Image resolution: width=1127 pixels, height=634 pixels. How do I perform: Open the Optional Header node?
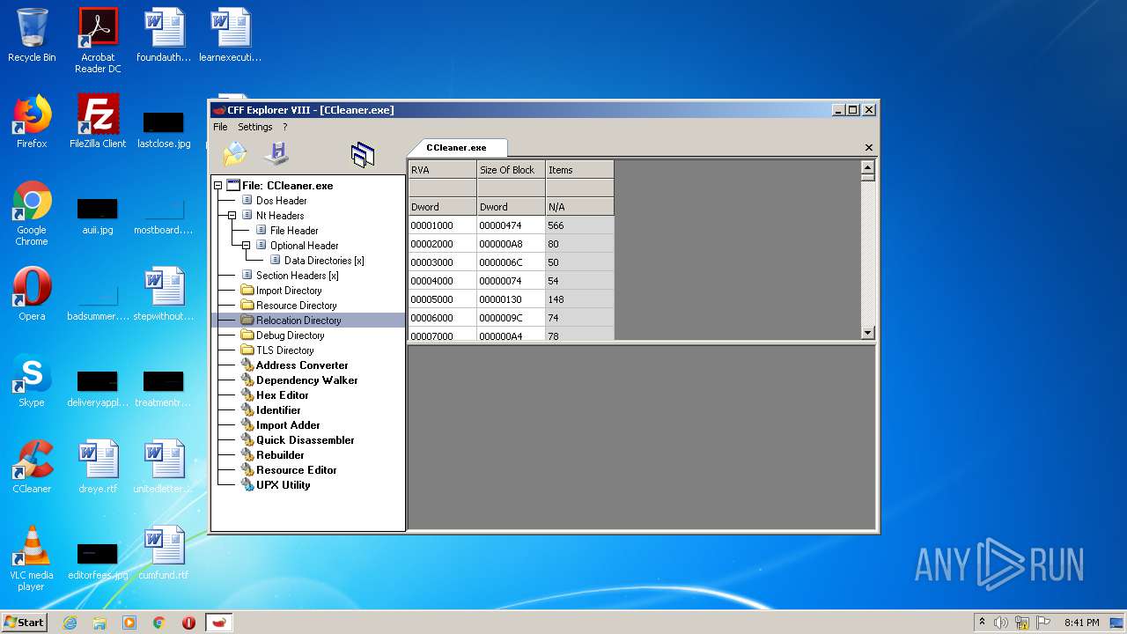click(x=304, y=246)
